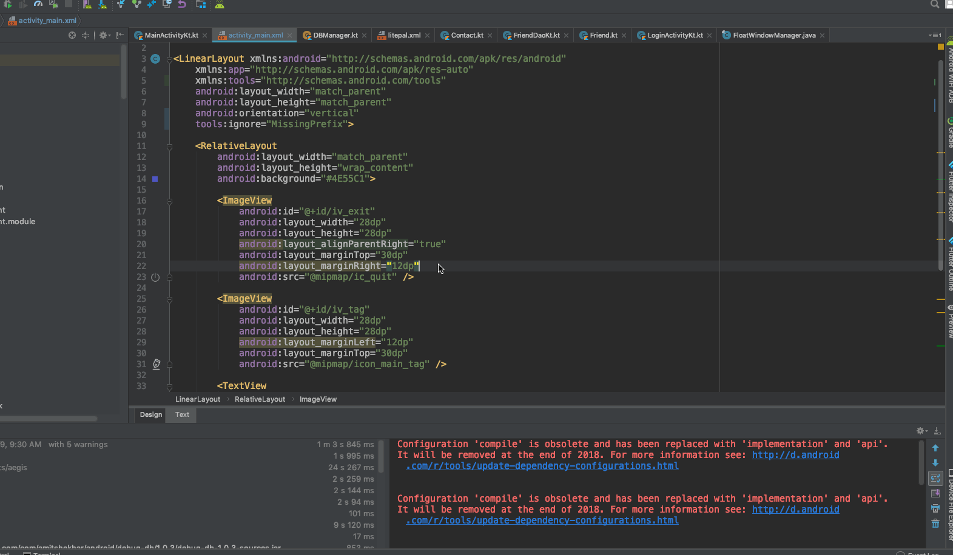The image size is (953, 555).
Task: Close the DBManager.kt tab
Action: [364, 35]
